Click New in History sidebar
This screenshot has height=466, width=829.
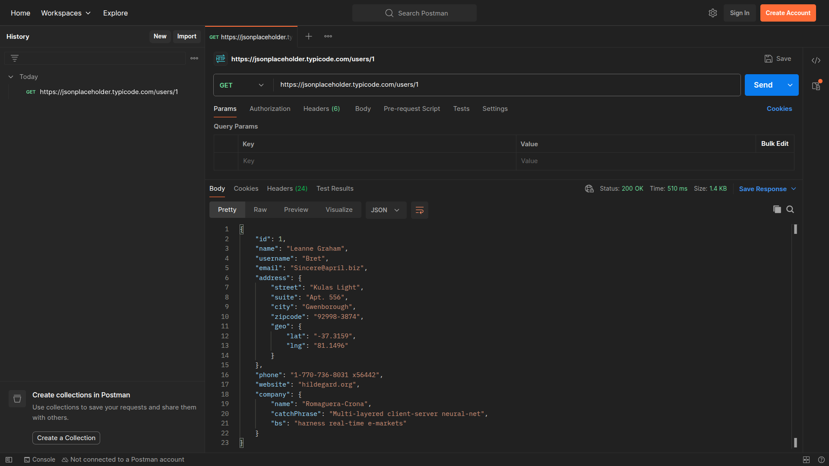tap(160, 36)
